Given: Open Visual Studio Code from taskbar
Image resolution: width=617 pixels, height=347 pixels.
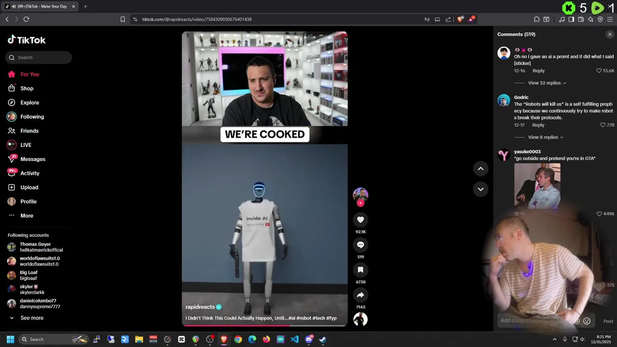Looking at the screenshot, I should click(x=295, y=339).
